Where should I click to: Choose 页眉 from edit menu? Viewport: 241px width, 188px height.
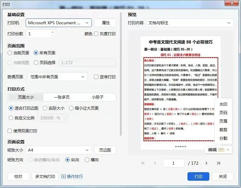point(223,121)
